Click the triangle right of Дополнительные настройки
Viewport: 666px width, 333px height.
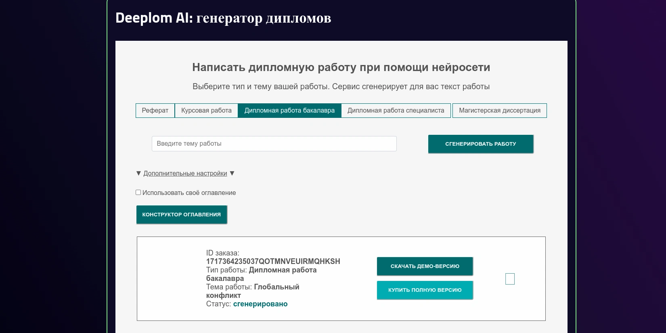[x=232, y=173]
